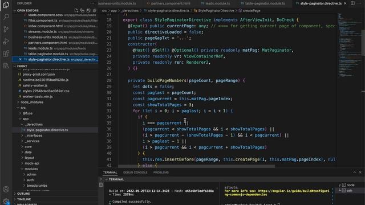Click the vertical editor scrollbar

click(x=363, y=42)
